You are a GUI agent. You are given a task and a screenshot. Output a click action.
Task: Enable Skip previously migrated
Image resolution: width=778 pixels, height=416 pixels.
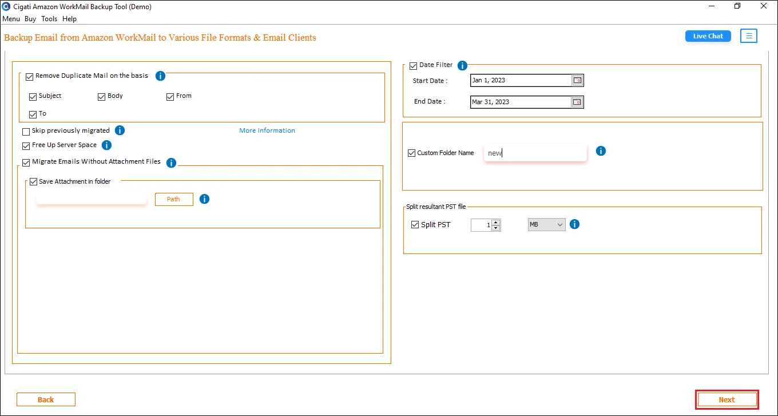[26, 132]
